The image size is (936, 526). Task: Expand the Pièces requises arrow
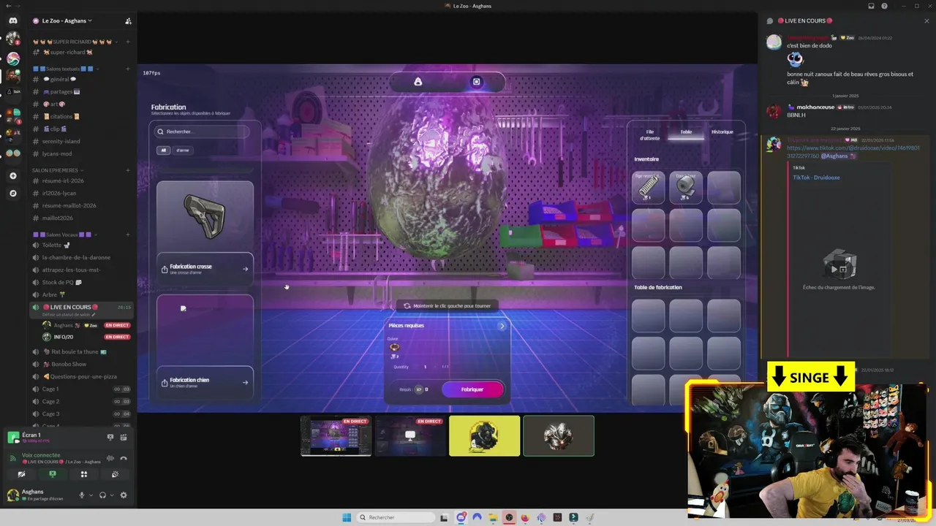click(502, 326)
